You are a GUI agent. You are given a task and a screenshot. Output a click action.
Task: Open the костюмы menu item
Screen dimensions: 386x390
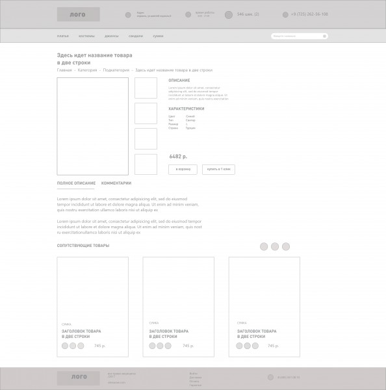coord(86,36)
